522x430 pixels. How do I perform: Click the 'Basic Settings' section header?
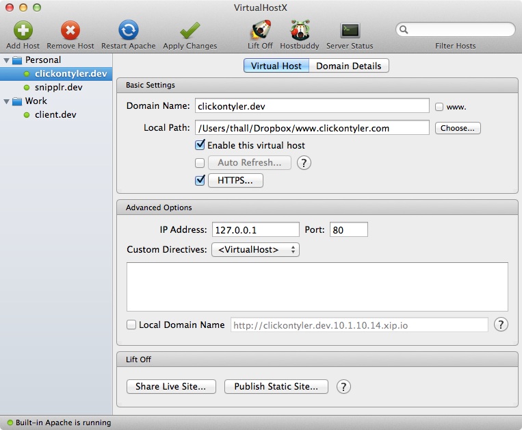pyautogui.click(x=317, y=86)
